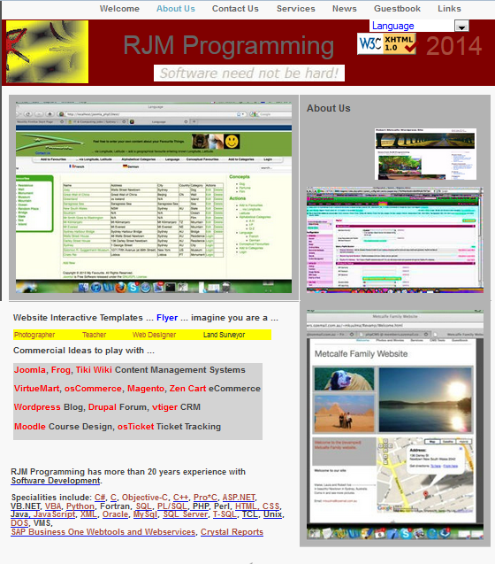This screenshot has width=495, height=564.
Task: Click the DOS speciality link
Action: [19, 523]
